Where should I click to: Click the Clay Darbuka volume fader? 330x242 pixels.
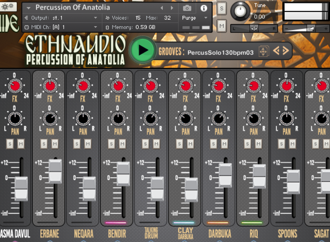[191, 190]
